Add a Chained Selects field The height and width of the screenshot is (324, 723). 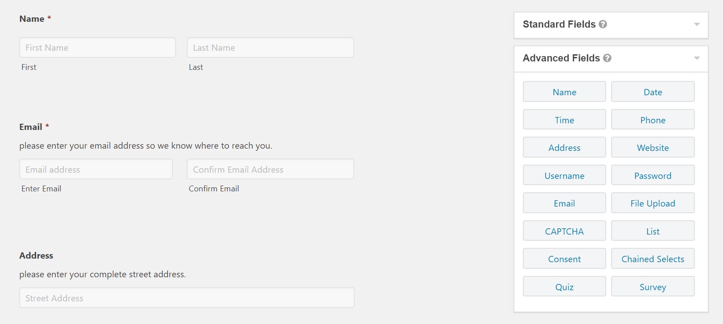coord(653,259)
